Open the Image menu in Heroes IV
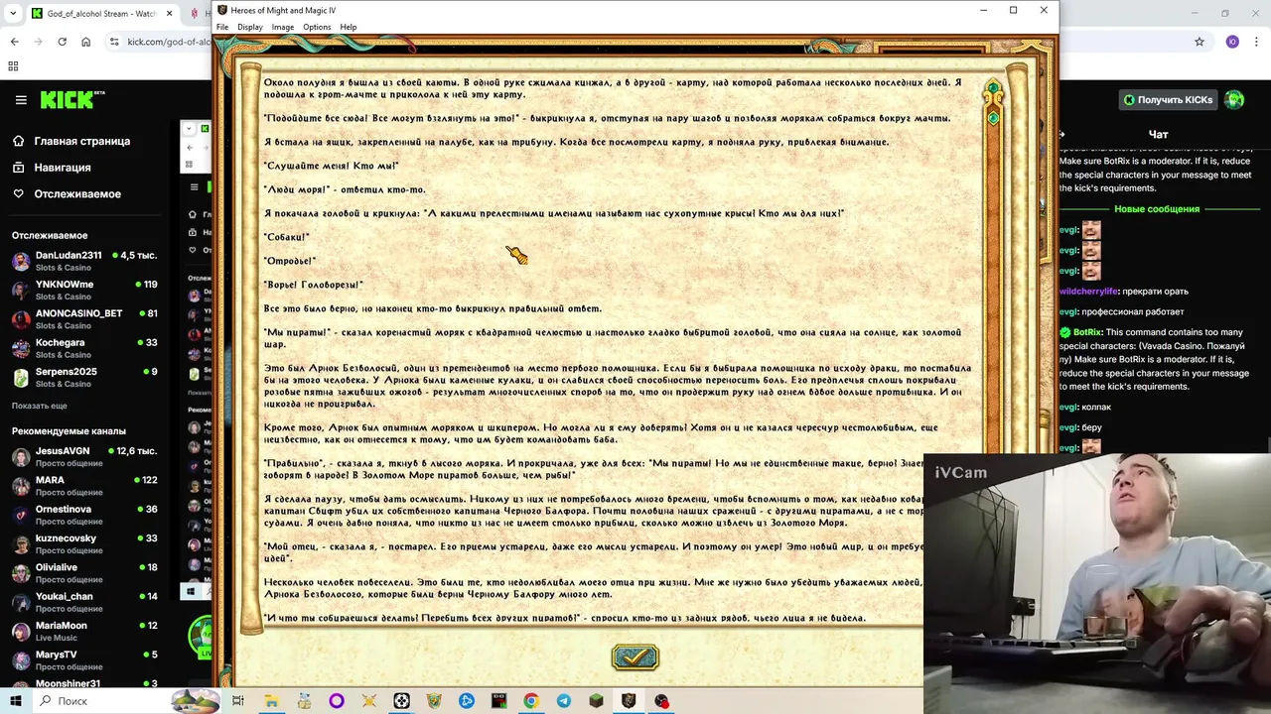The width and height of the screenshot is (1271, 714). 283,27
